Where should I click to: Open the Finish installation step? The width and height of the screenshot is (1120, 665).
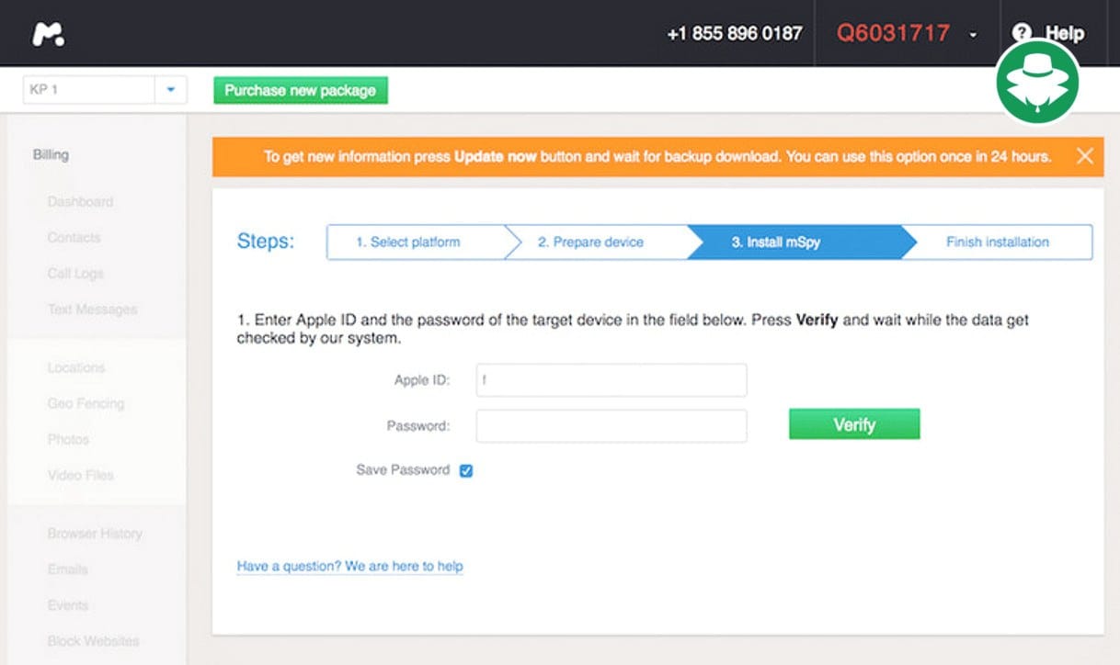tap(997, 242)
